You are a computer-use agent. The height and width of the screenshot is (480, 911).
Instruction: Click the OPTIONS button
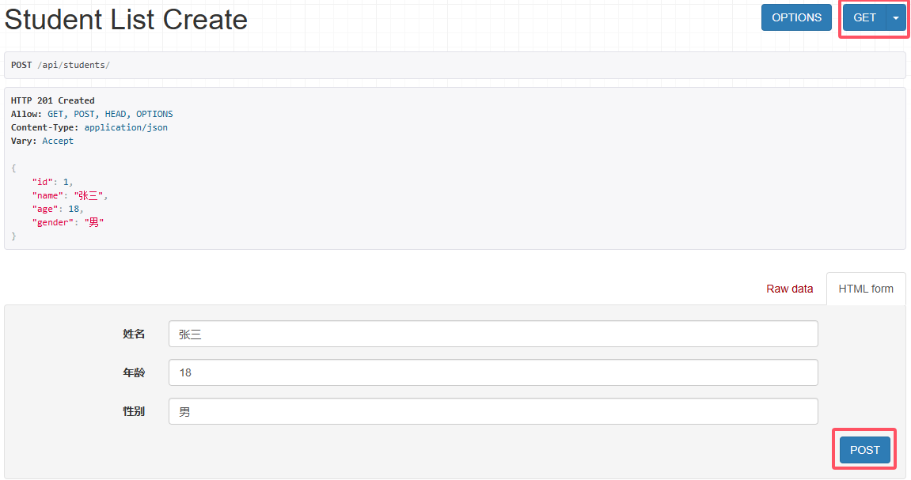pyautogui.click(x=796, y=17)
